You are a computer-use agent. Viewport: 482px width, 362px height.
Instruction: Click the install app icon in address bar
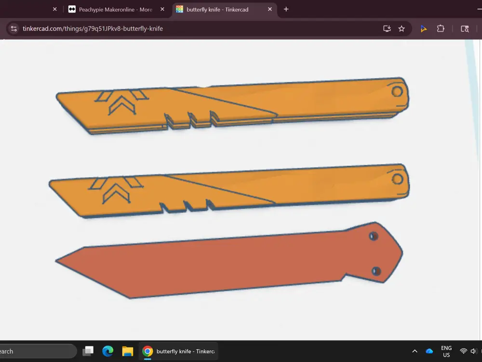click(387, 28)
